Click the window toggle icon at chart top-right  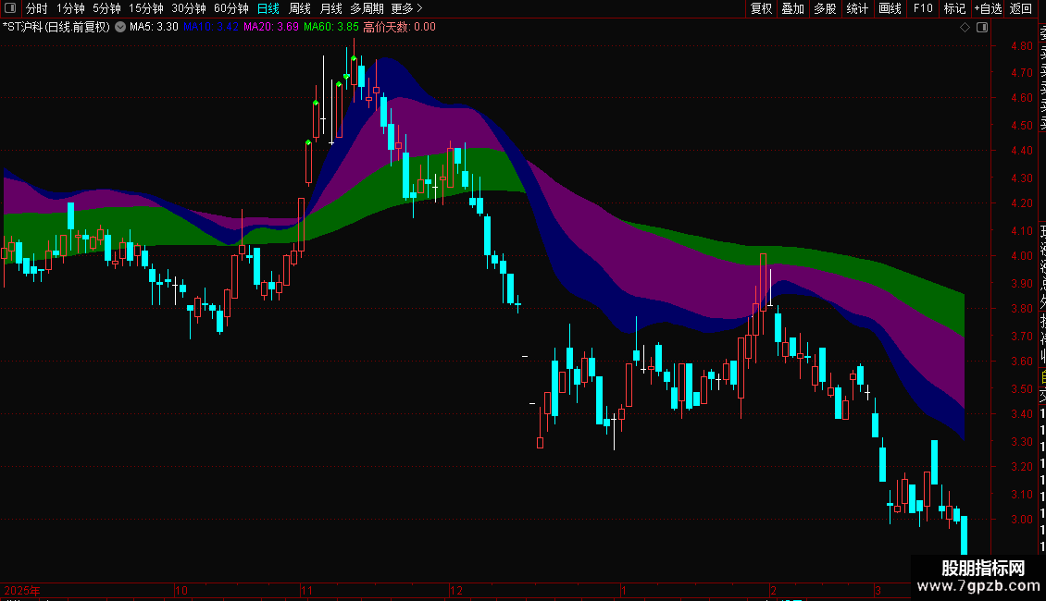tap(982, 28)
